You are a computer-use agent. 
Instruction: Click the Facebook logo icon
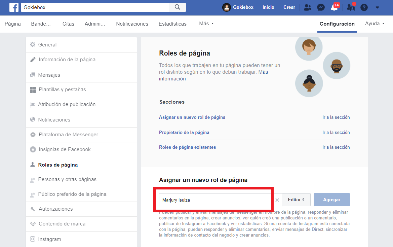pos(14,7)
